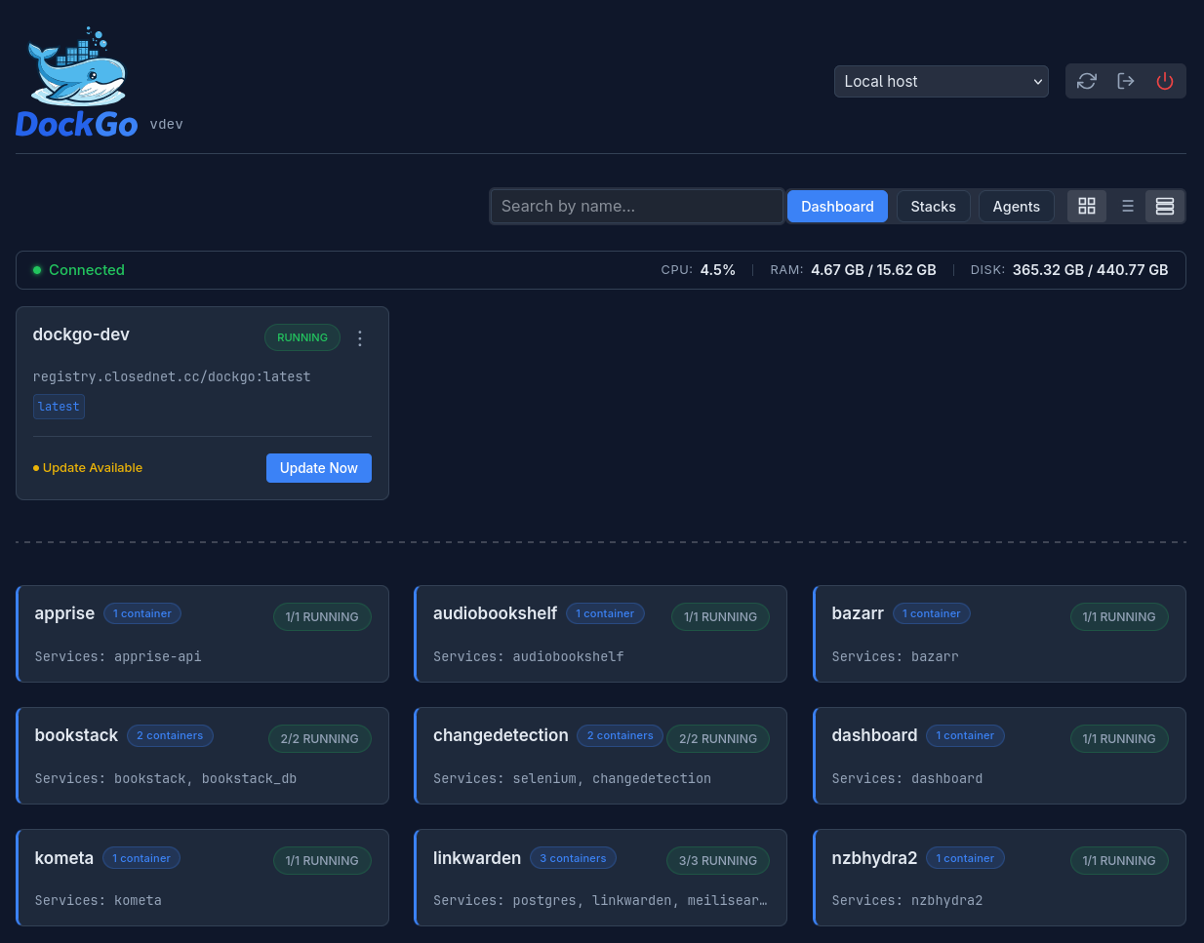Open the bookstack stack card

coord(202,756)
